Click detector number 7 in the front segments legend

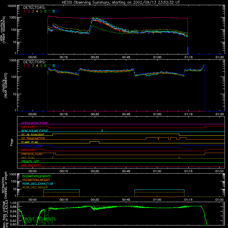click(x=49, y=11)
